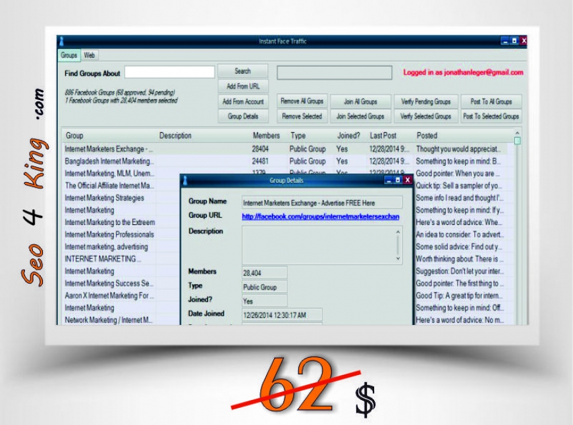Open the facebook.com group URL link

[321, 216]
